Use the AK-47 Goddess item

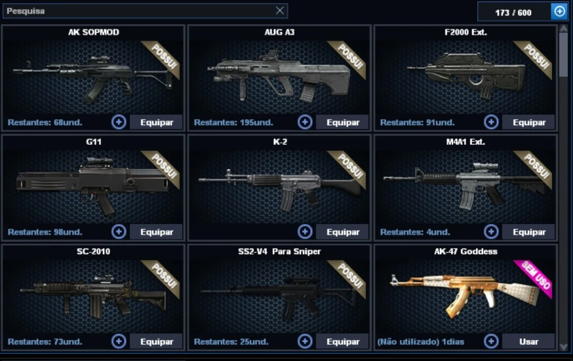(x=528, y=341)
